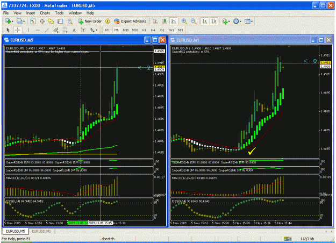
Task: Click the Zoom In magnifier
Action: click(184, 21)
